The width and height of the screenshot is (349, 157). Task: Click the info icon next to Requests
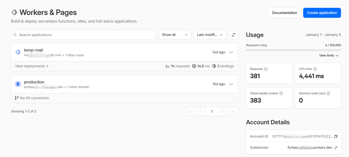click(x=266, y=69)
